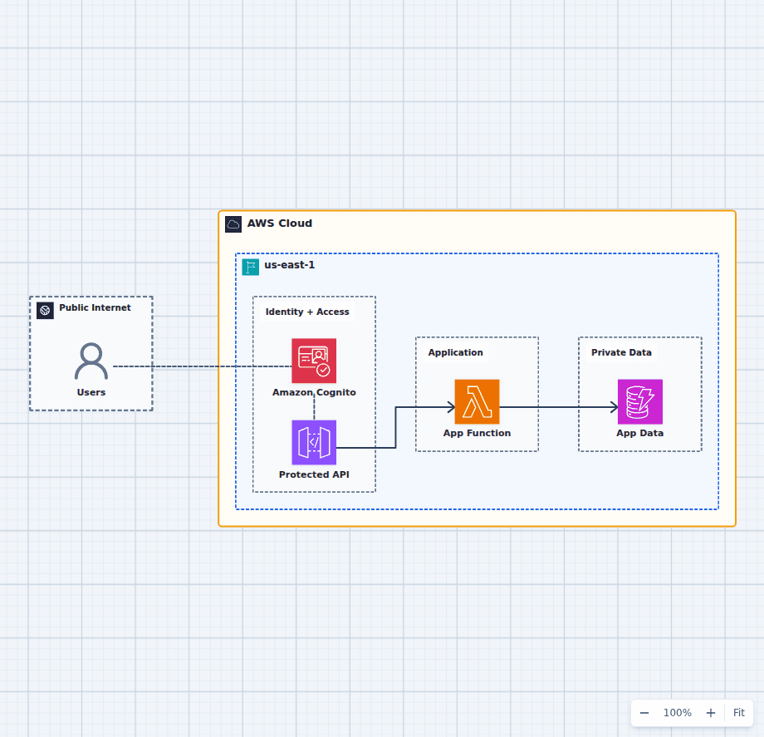Click the App Function Lambda icon
The image size is (764, 737).
[x=477, y=401]
